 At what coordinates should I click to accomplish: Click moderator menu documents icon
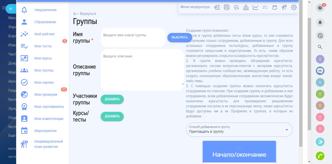click(227, 7)
